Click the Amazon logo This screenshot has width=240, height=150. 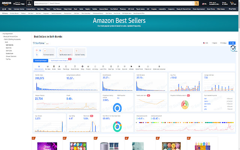coord(6,3)
